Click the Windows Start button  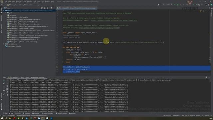2,118
